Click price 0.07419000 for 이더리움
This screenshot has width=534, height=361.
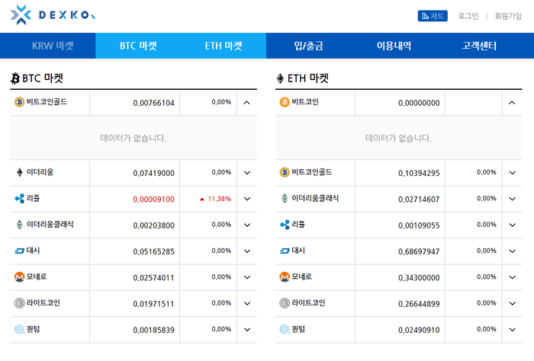tap(153, 173)
